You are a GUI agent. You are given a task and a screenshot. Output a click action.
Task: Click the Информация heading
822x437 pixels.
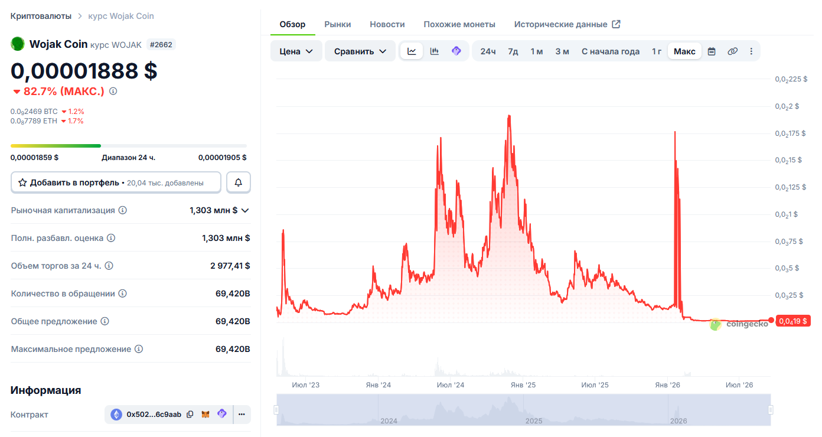click(45, 390)
